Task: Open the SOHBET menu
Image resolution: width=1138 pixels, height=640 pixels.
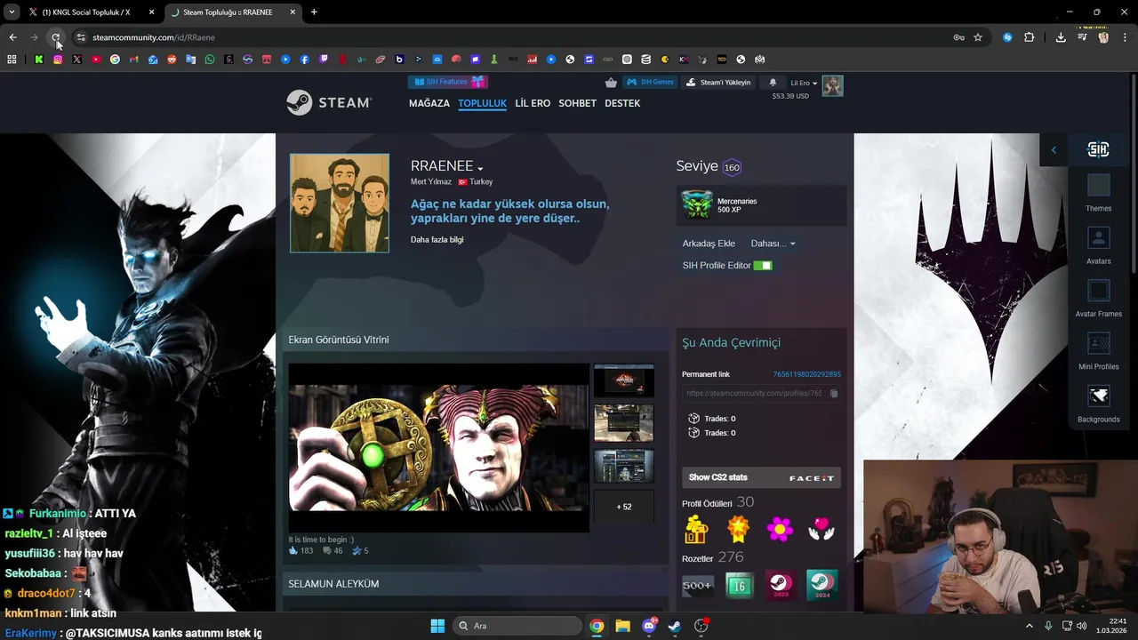Action: pos(577,103)
